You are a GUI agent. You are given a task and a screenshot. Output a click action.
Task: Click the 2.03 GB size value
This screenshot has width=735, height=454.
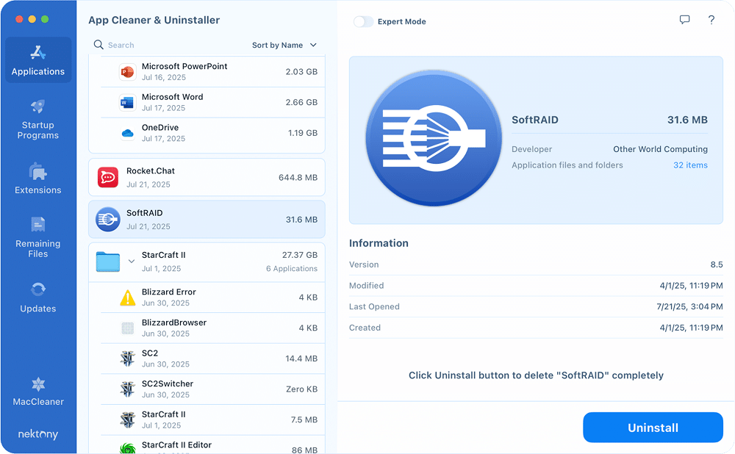(x=301, y=72)
